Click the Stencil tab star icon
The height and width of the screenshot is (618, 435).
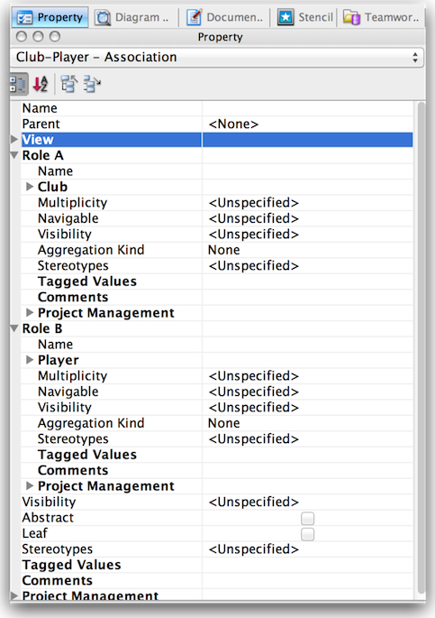click(285, 17)
